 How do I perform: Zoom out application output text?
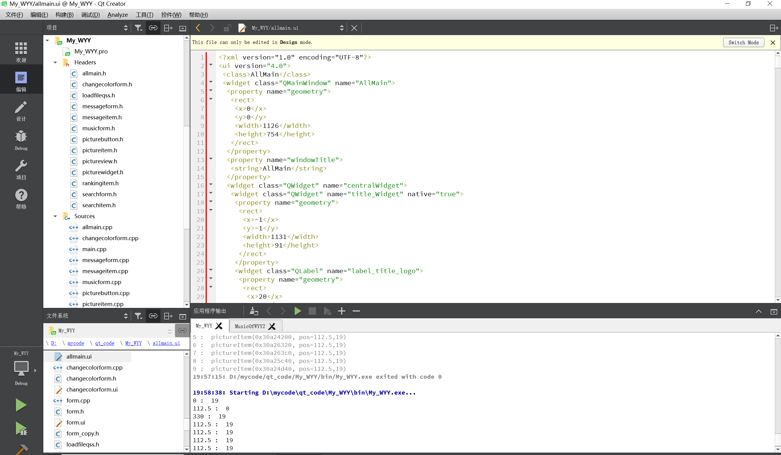[356, 311]
